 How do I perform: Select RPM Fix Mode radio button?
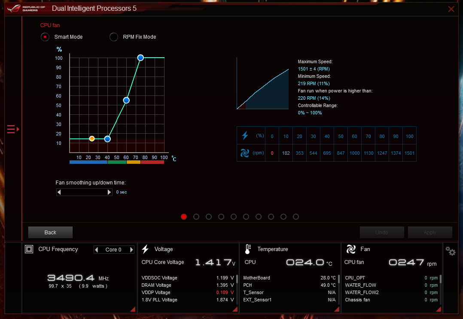[x=114, y=37]
